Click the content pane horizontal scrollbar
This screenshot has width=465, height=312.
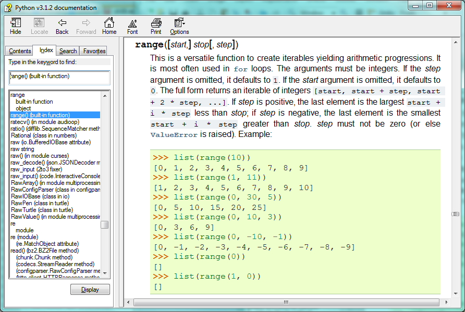[x=286, y=302]
